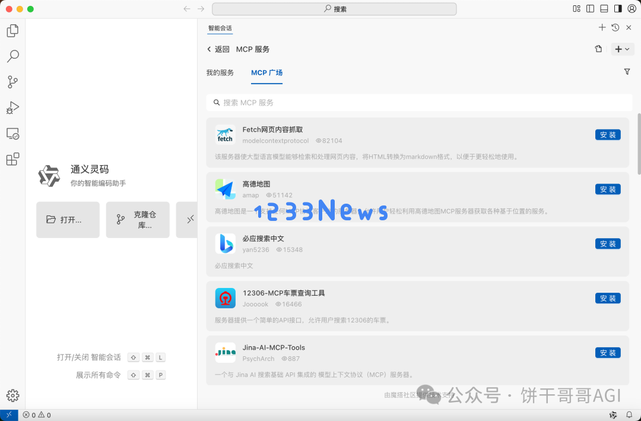This screenshot has height=421, width=641.
Task: Click the 克隆仓库... button
Action: (x=138, y=220)
